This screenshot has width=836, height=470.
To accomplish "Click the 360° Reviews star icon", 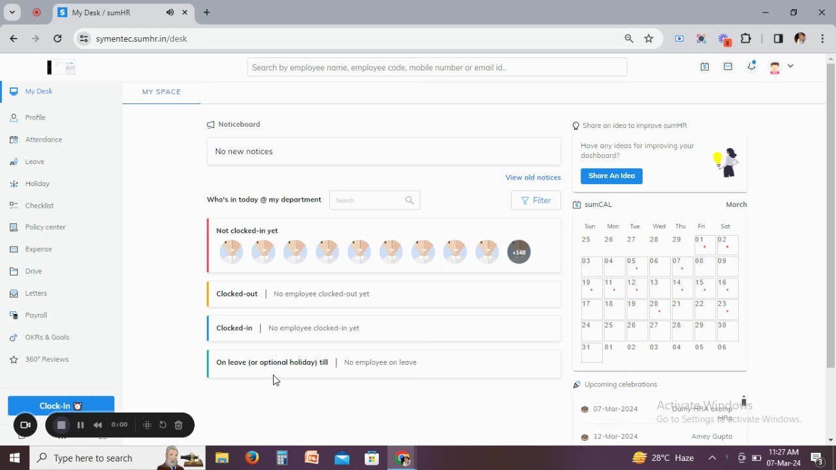I will point(13,360).
